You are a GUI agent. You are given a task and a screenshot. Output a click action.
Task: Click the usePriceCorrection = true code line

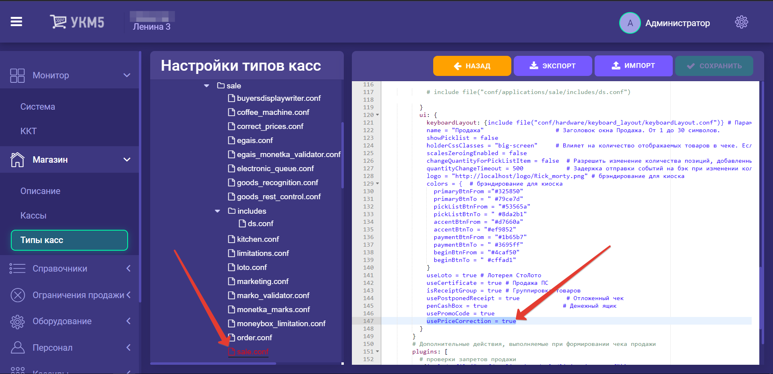point(471,321)
